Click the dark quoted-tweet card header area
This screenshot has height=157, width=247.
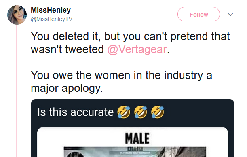133,112
